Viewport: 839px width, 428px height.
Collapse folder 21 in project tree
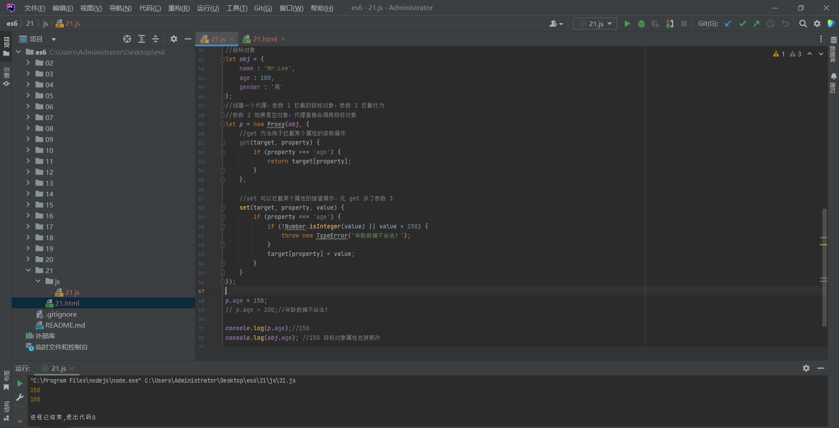[x=28, y=270]
